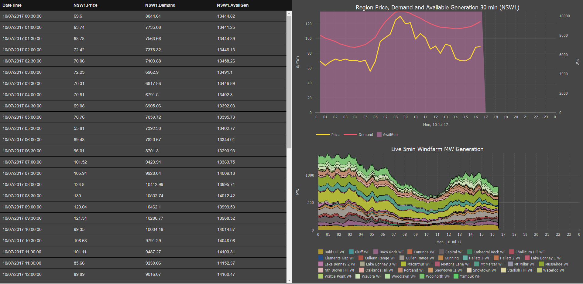Click the Waubra WF legend item
This screenshot has height=284, width=583.
368,276
